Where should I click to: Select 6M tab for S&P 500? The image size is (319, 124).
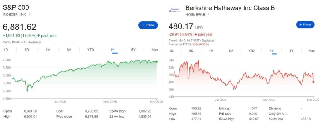coord(69,50)
